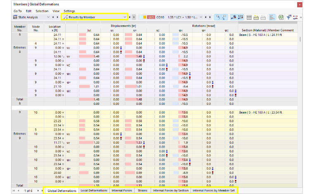Click the colored bars display icon
The width and height of the screenshot is (314, 194).
click(272, 17)
